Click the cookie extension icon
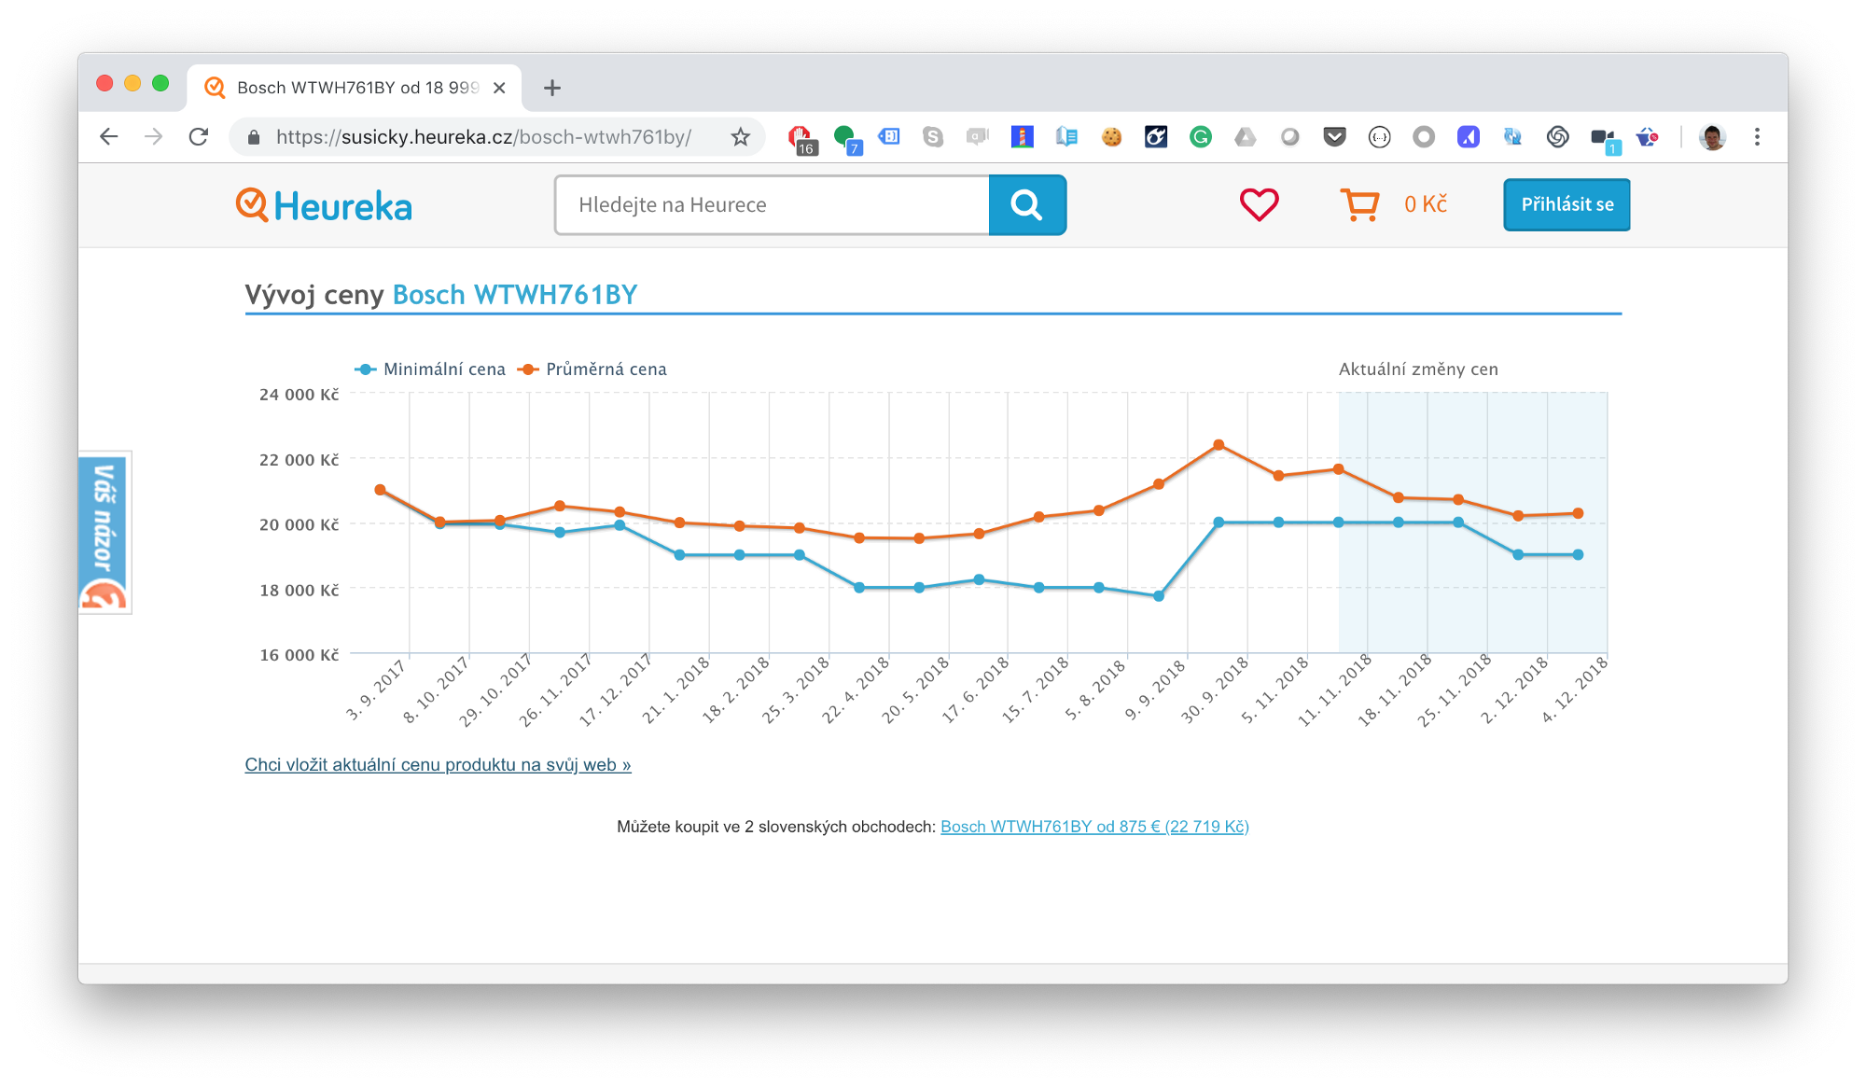 (x=1110, y=137)
